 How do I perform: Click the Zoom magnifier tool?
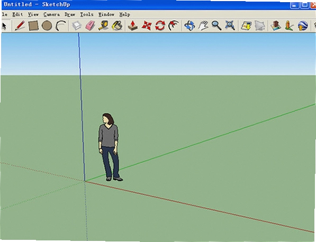[x=216, y=26]
